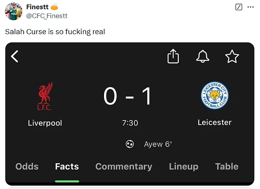
Task: Favorite the match with star icon
Action: (232, 56)
